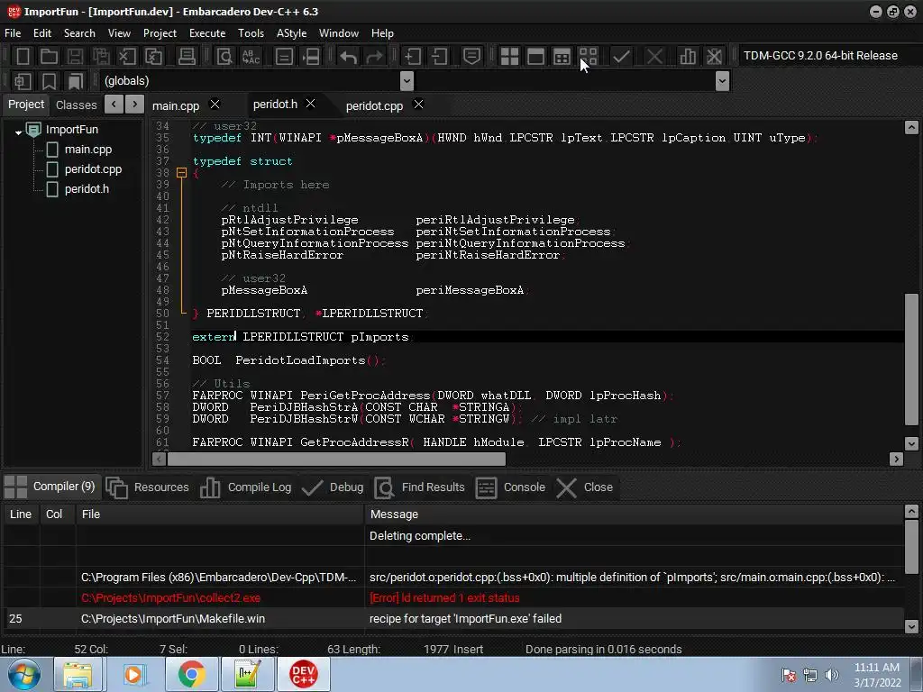Image resolution: width=923 pixels, height=692 pixels.
Task: Open the Help menu
Action: 382,33
